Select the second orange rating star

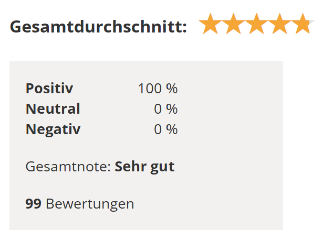point(233,25)
